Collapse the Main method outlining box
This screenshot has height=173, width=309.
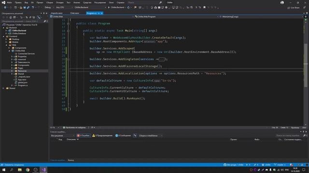68,31
